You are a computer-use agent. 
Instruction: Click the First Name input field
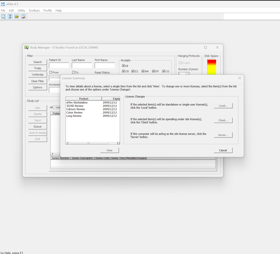pos(105,65)
